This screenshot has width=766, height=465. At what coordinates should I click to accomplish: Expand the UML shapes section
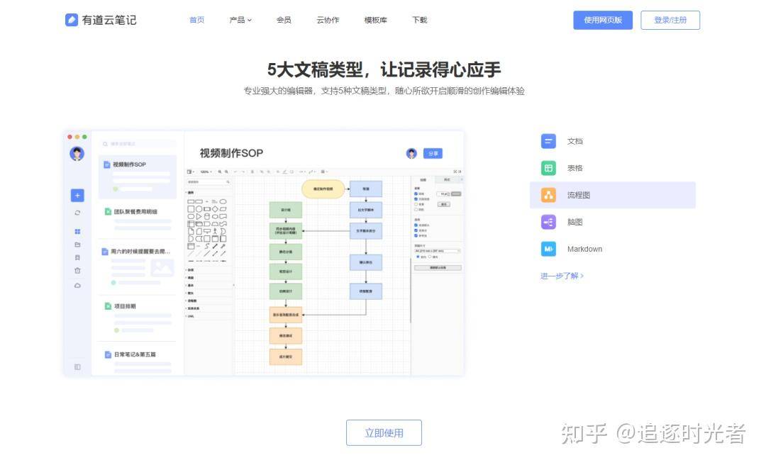pyautogui.click(x=190, y=316)
